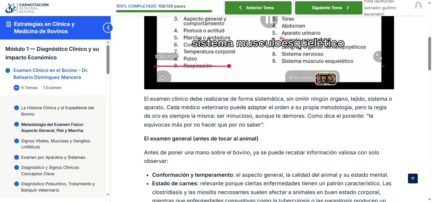The image size is (432, 202).
Task: Click the sidebar scroll down arrow
Action: point(108,195)
